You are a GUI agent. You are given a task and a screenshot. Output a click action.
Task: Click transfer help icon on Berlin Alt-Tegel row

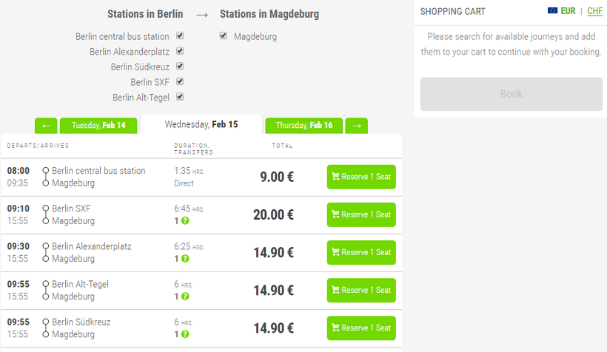(x=185, y=297)
